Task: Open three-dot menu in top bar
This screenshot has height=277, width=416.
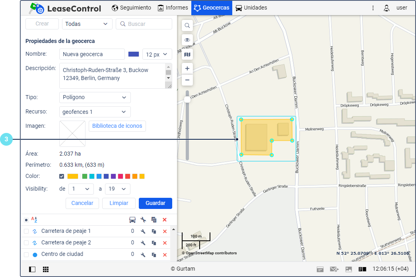Action: click(x=373, y=8)
